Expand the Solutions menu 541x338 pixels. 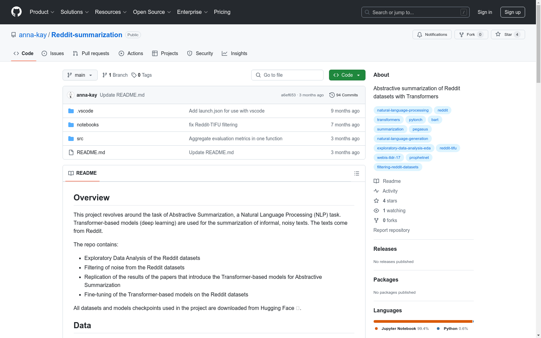tap(75, 12)
